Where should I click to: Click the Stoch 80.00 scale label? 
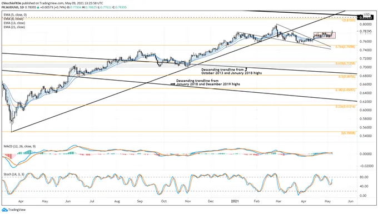point(364,177)
